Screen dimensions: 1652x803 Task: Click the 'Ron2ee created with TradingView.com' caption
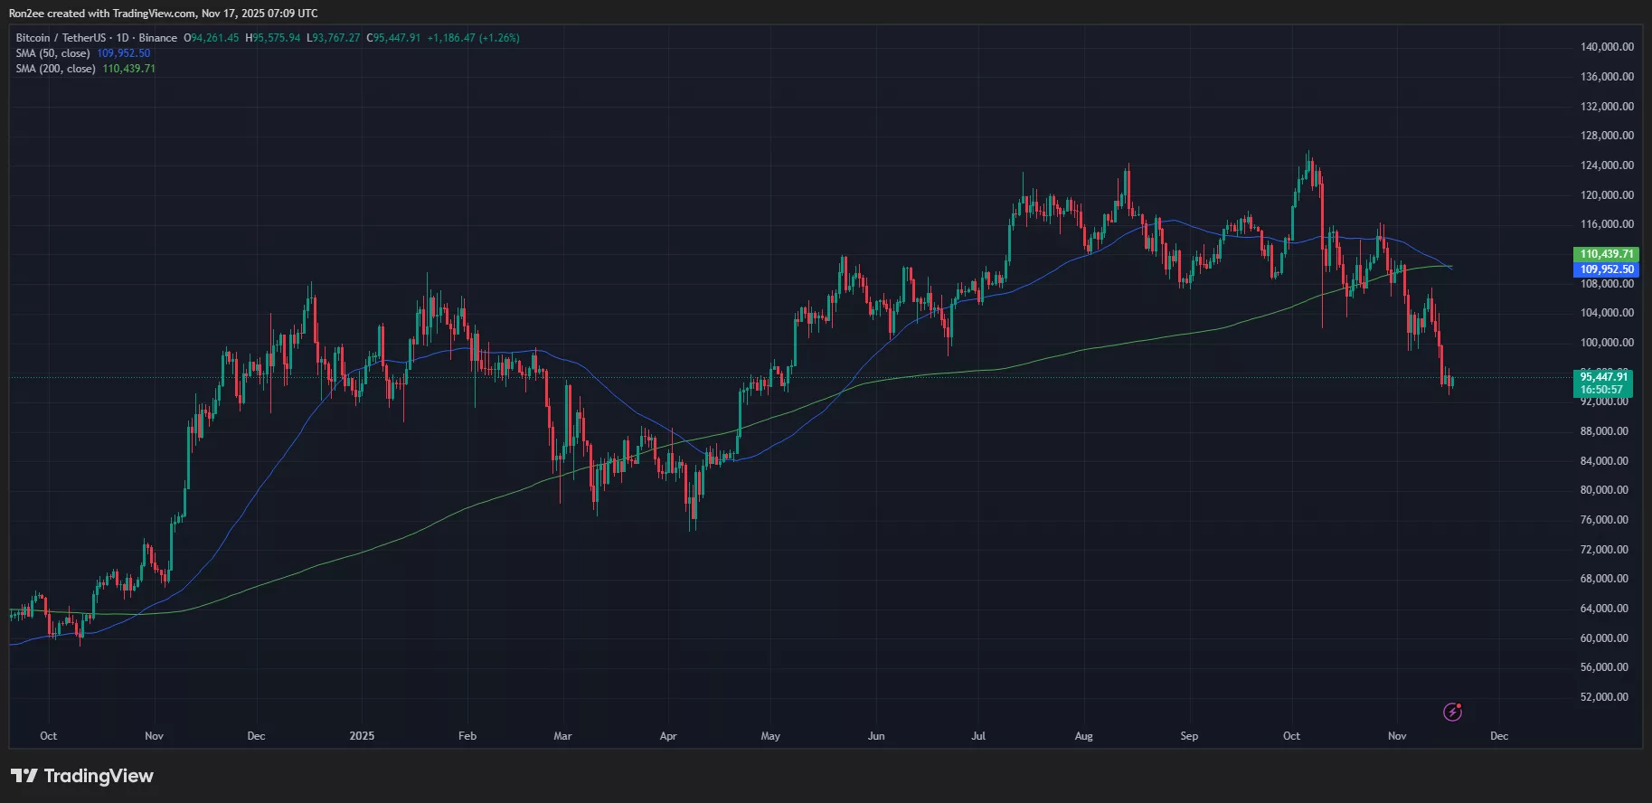[x=163, y=14]
